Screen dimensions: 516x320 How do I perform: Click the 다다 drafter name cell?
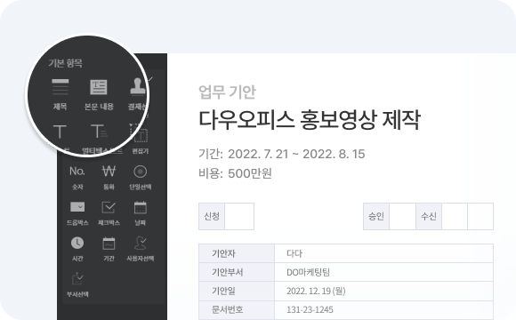[384, 253]
